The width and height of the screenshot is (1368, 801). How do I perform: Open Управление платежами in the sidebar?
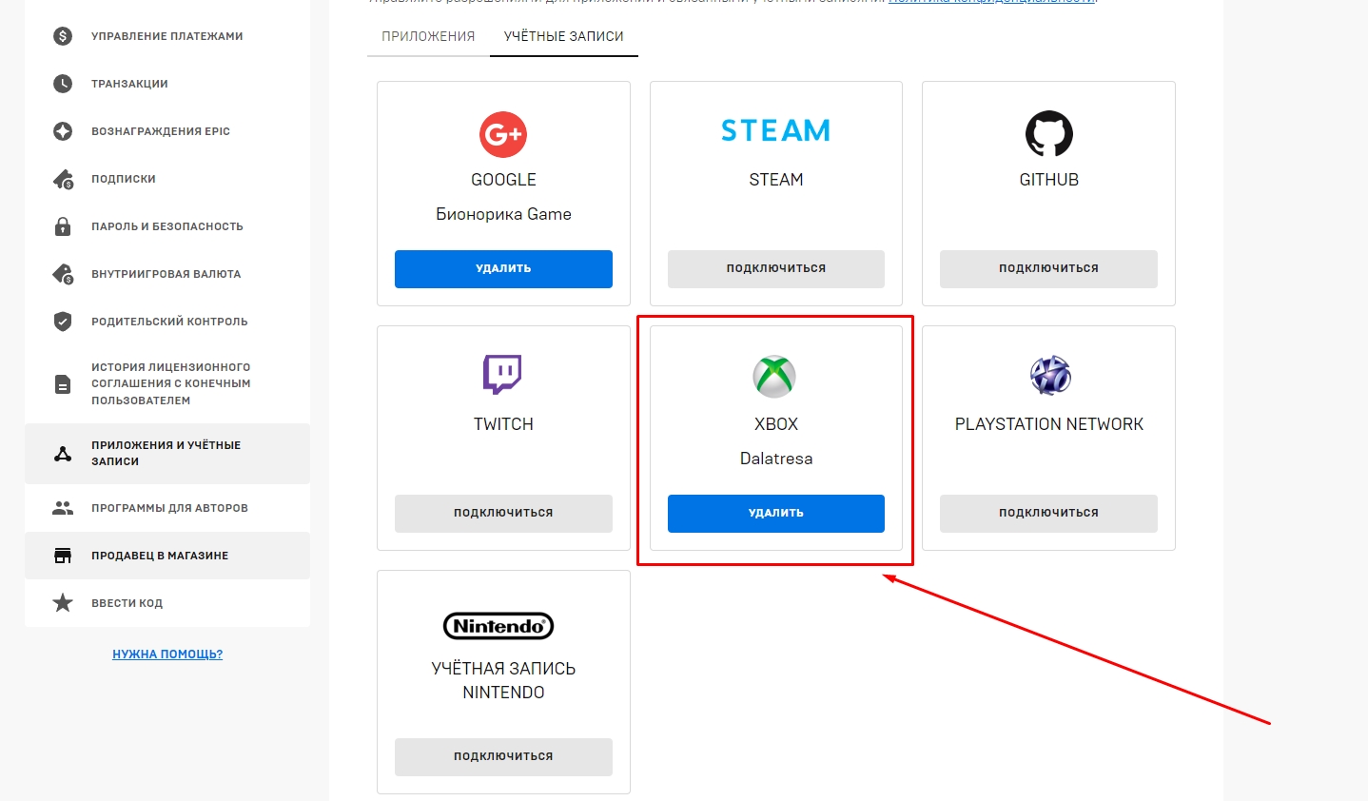[167, 36]
